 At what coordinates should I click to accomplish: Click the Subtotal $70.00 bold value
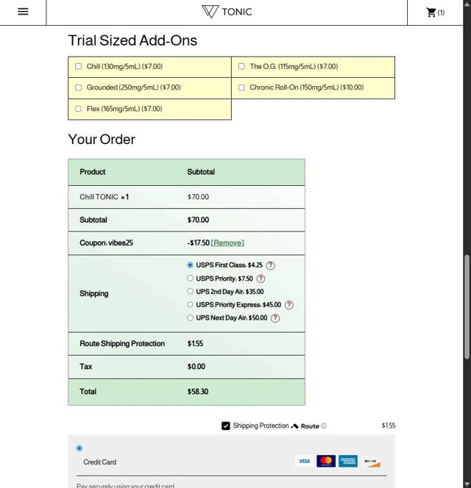coord(198,220)
